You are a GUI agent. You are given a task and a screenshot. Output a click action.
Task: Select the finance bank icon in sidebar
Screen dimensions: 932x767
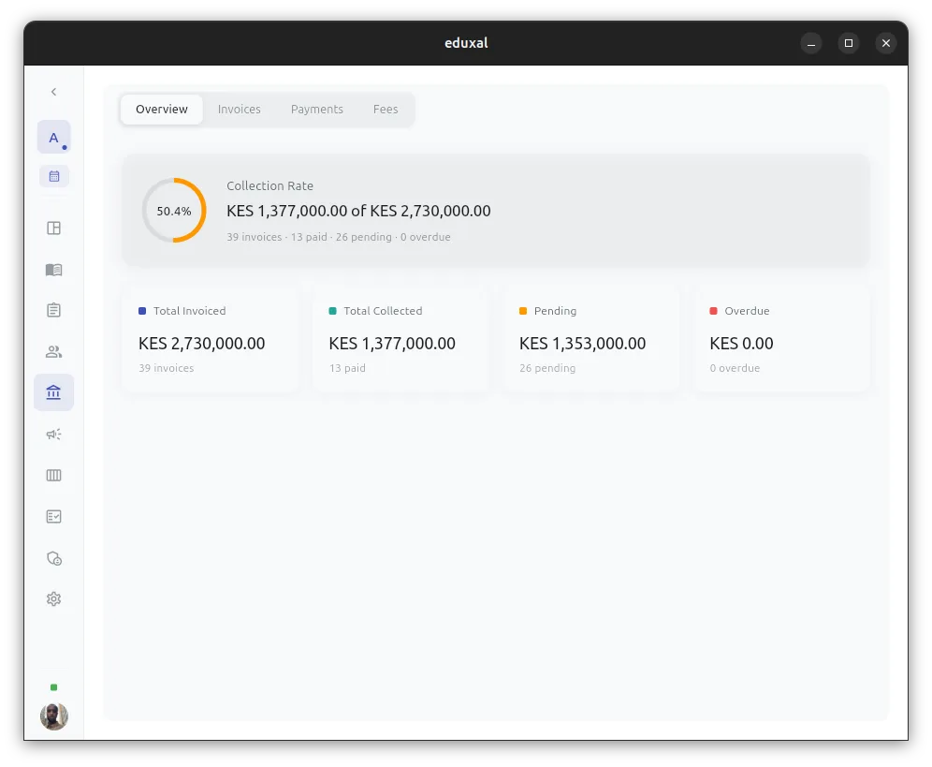coord(53,392)
